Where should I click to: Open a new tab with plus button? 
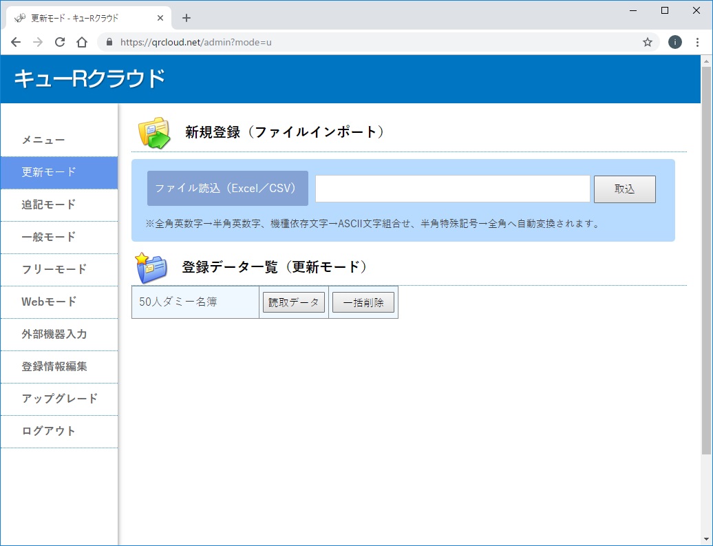tap(186, 18)
